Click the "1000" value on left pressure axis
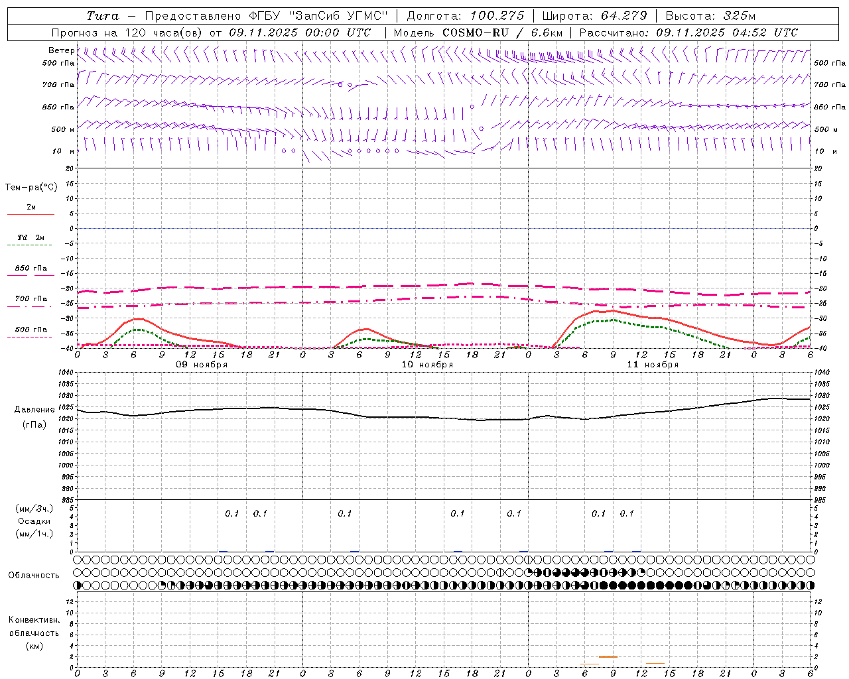Image resolution: width=849 pixels, height=679 pixels. [65, 465]
